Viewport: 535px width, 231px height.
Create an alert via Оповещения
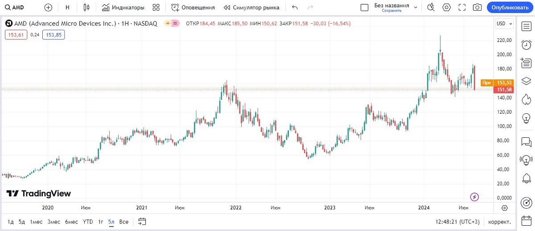193,7
